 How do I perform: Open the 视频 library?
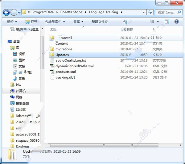[19, 54]
